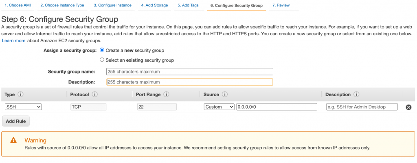
Task: Select Create a new security group
Action: click(102, 50)
